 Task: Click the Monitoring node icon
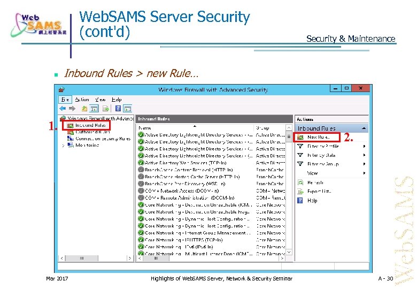point(71,145)
